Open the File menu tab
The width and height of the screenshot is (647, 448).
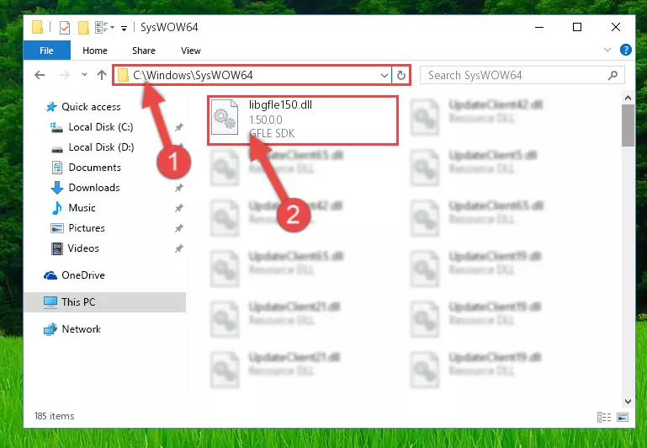pos(46,51)
